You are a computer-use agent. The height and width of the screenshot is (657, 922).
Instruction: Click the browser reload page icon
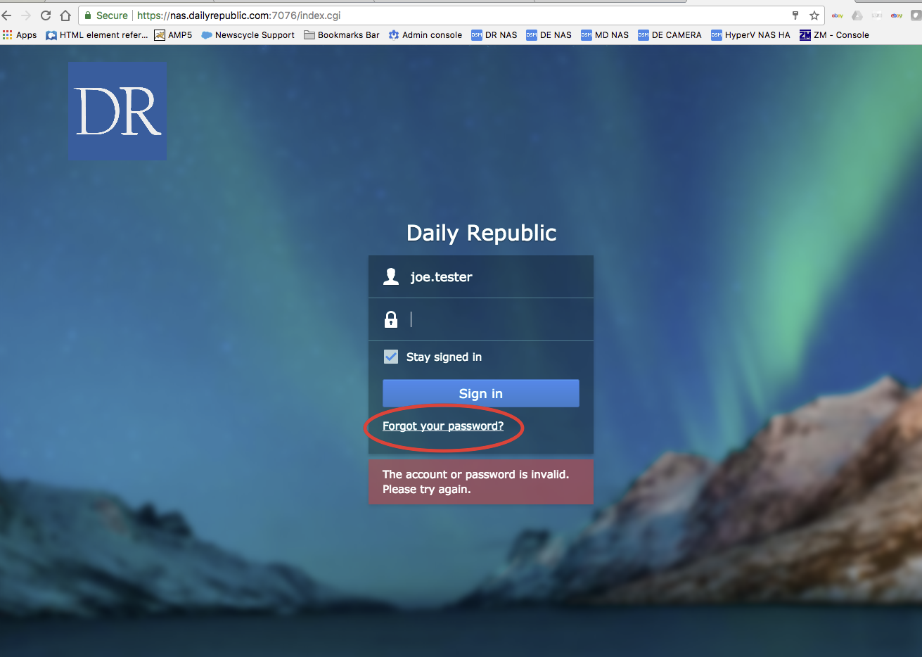[x=46, y=15]
